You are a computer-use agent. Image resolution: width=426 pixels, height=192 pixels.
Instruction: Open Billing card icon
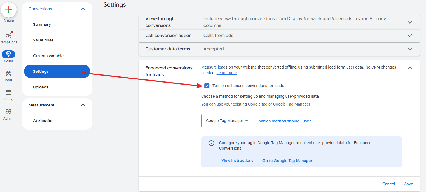pyautogui.click(x=8, y=92)
